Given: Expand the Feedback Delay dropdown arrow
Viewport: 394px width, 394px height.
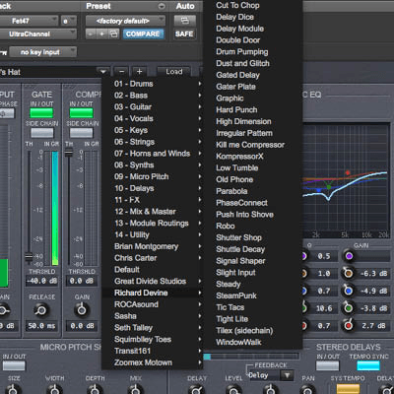Looking at the screenshot, I should [287, 375].
